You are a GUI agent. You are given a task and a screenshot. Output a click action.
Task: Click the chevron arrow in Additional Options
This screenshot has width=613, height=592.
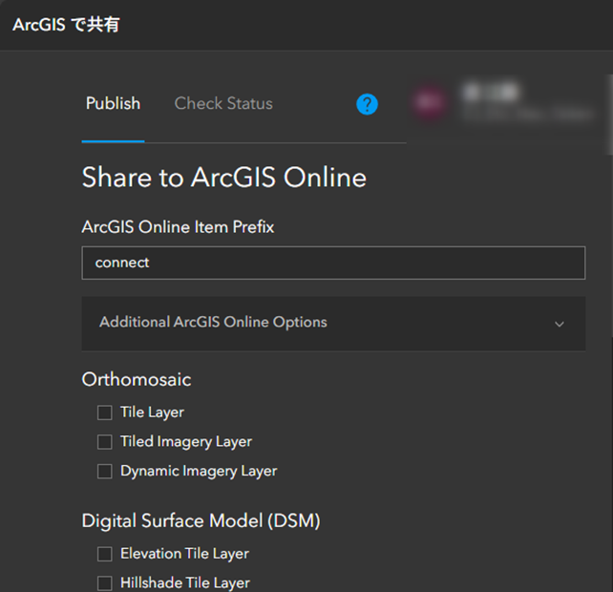click(x=560, y=324)
